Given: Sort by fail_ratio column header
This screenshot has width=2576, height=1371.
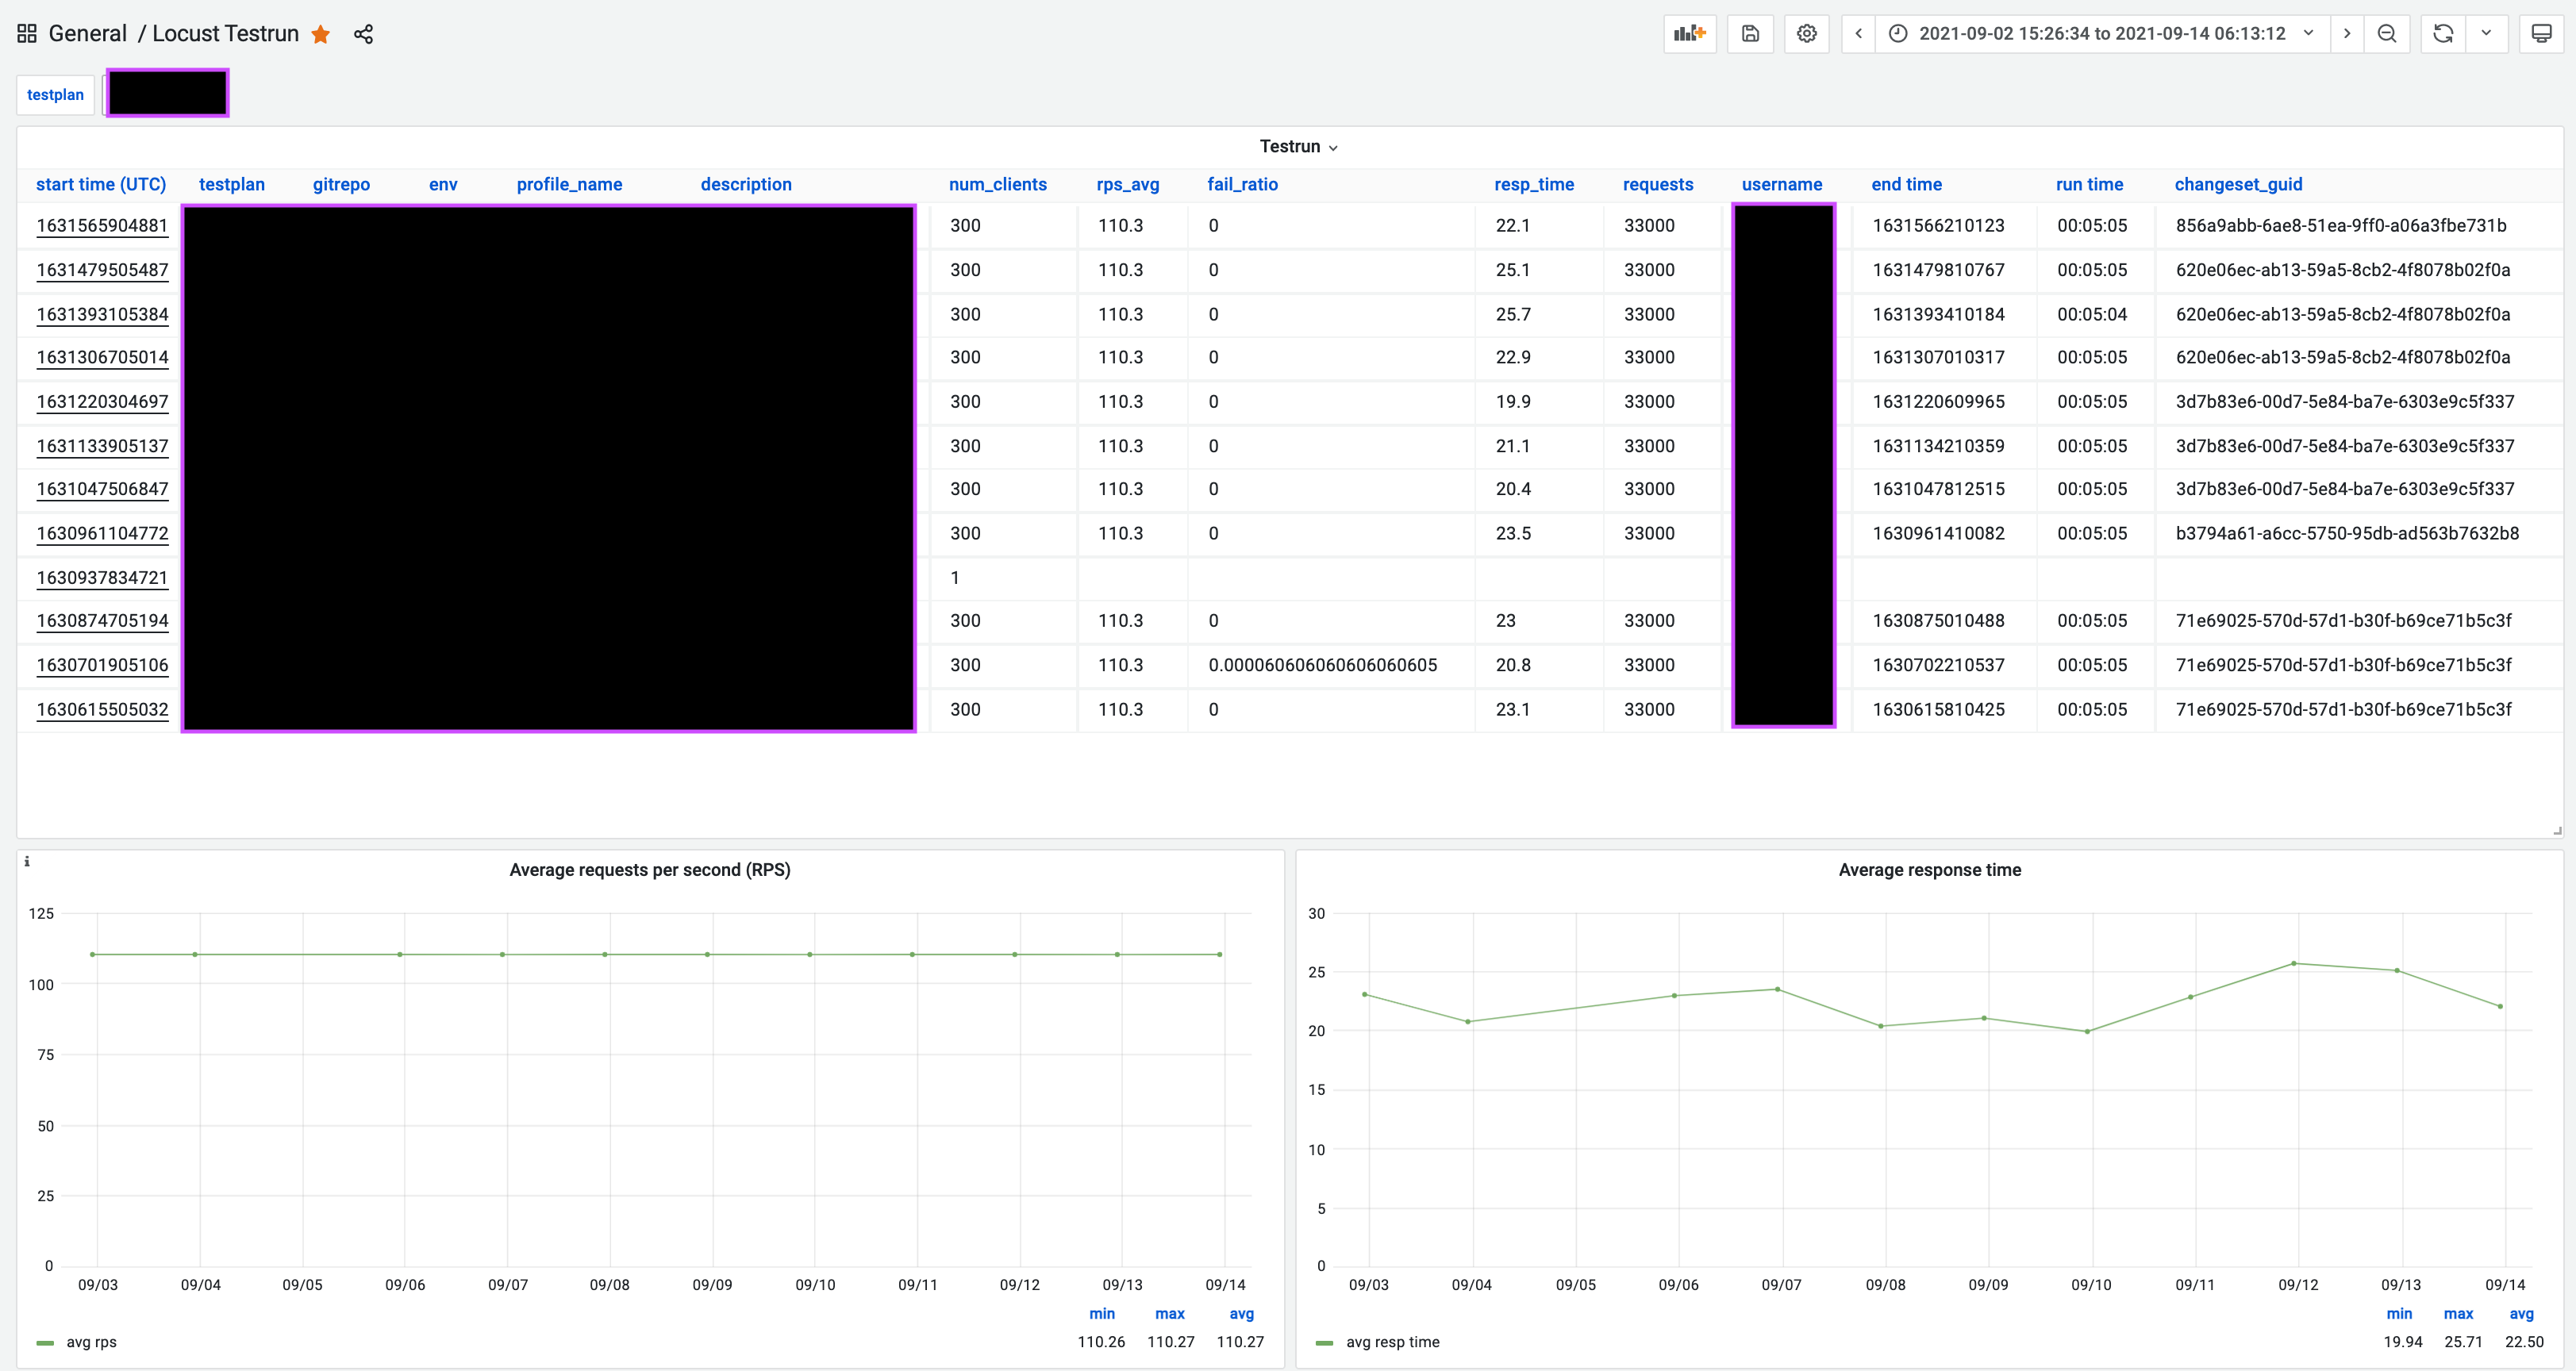Looking at the screenshot, I should pyautogui.click(x=1242, y=184).
